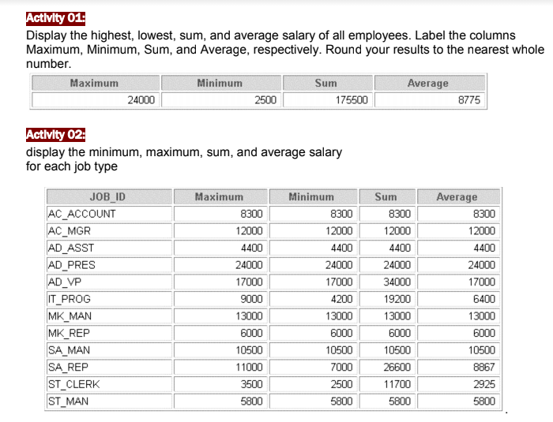
Task: Click the Minimum header in second table
Action: click(313, 196)
